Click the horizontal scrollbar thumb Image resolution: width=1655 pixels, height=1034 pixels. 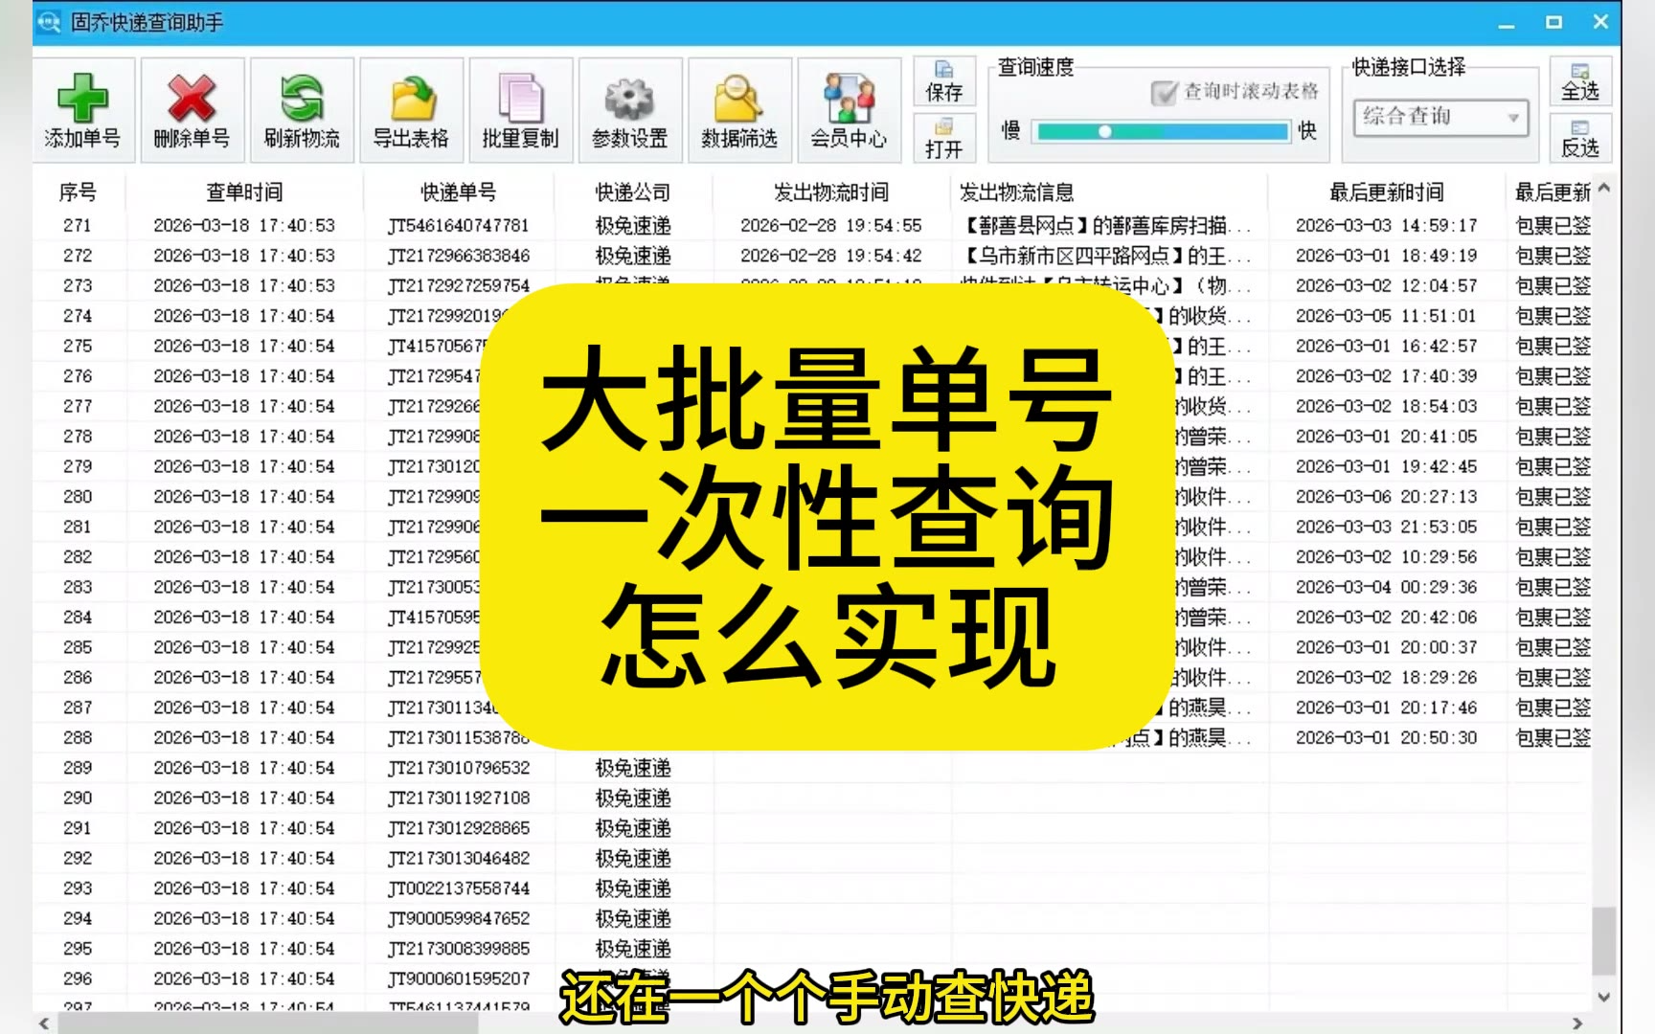268,1023
